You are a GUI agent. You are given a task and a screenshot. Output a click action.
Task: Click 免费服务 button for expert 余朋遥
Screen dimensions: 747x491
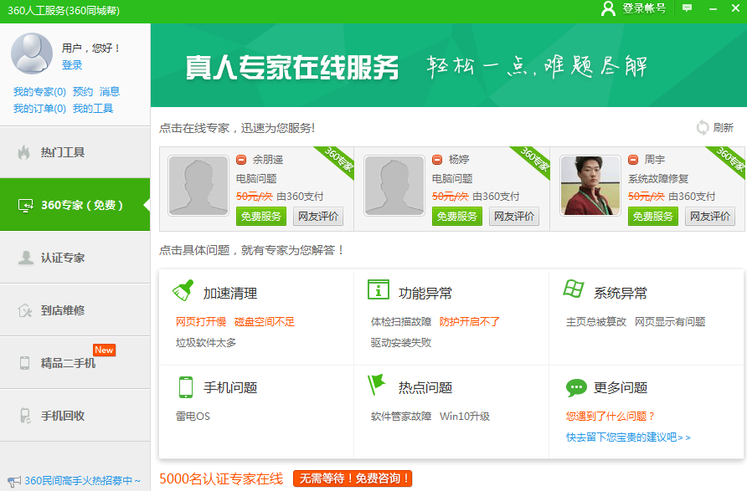click(261, 217)
